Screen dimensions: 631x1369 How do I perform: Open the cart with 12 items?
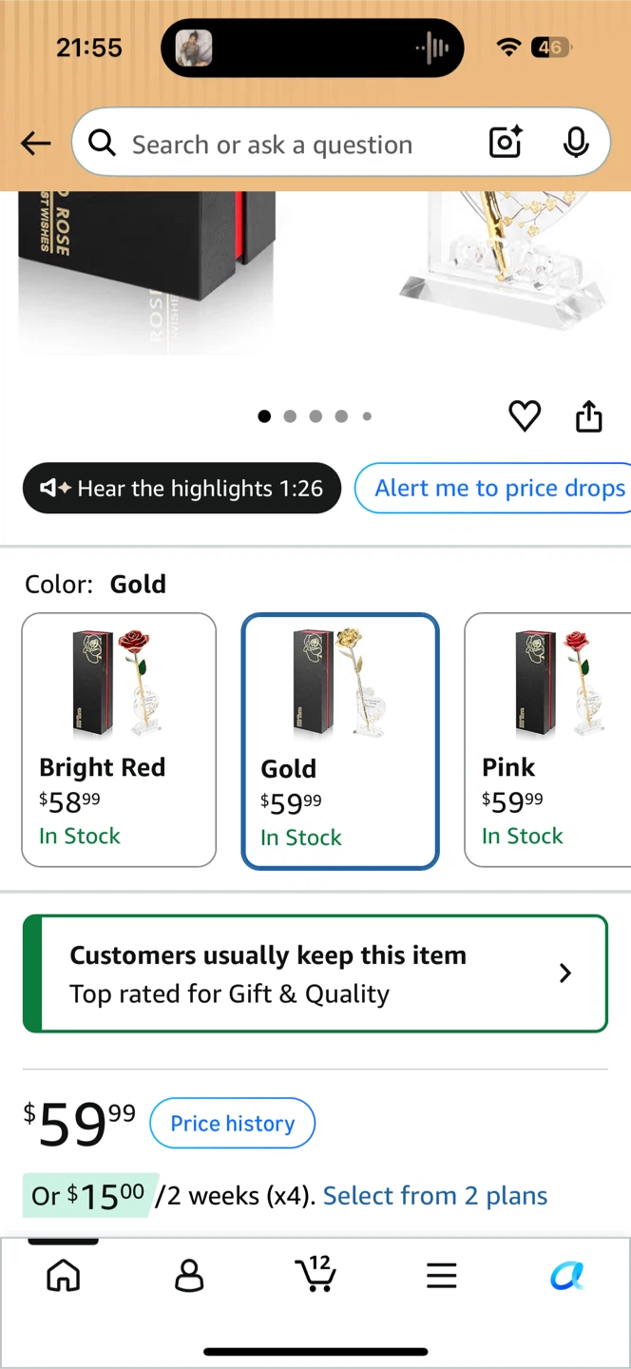pos(315,1273)
